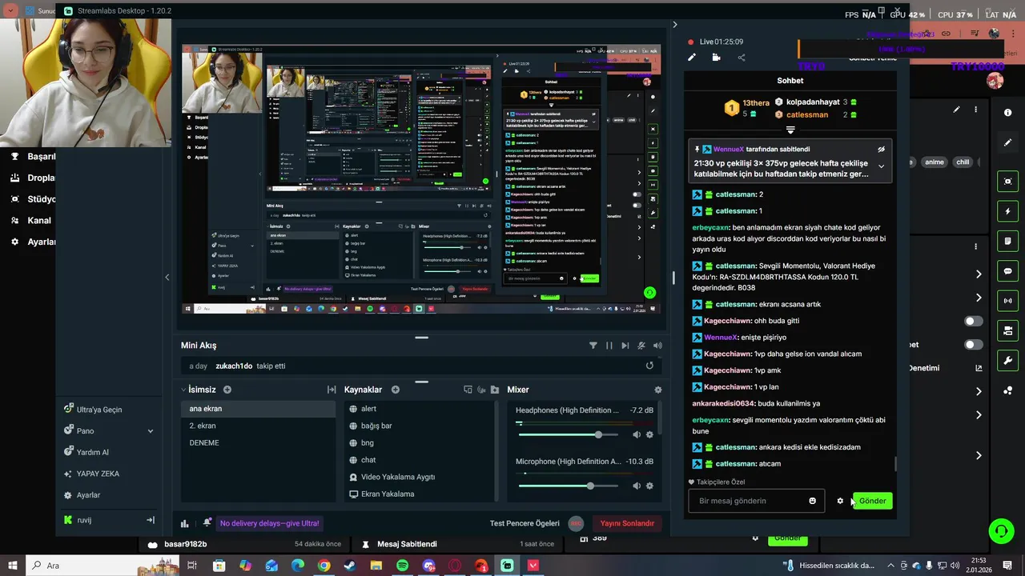Open the Mini Akış filter icon
Viewport: 1025px width, 576px height.
pyautogui.click(x=593, y=346)
